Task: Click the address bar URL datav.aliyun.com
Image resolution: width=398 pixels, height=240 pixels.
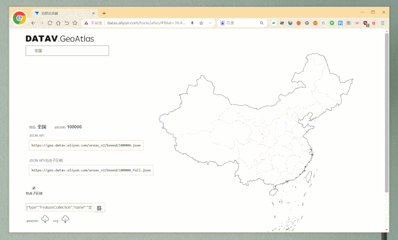Action: (146, 23)
